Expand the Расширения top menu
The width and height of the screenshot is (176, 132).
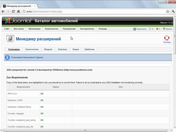(69, 29)
